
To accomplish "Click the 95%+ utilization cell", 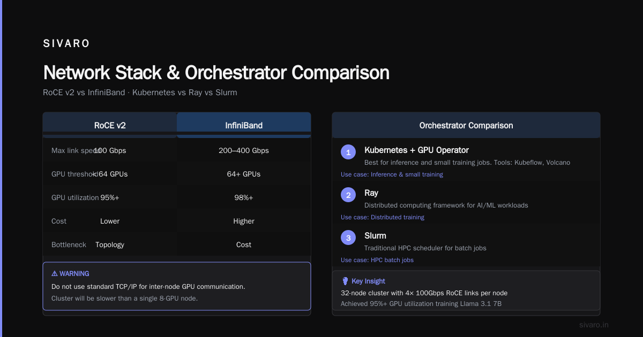I will (x=110, y=197).
